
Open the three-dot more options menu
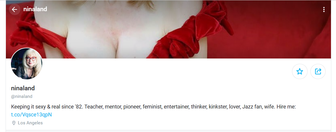pyautogui.click(x=324, y=9)
